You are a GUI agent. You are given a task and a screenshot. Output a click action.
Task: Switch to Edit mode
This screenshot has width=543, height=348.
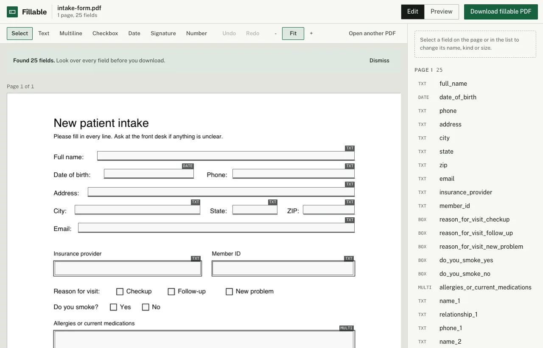413,12
